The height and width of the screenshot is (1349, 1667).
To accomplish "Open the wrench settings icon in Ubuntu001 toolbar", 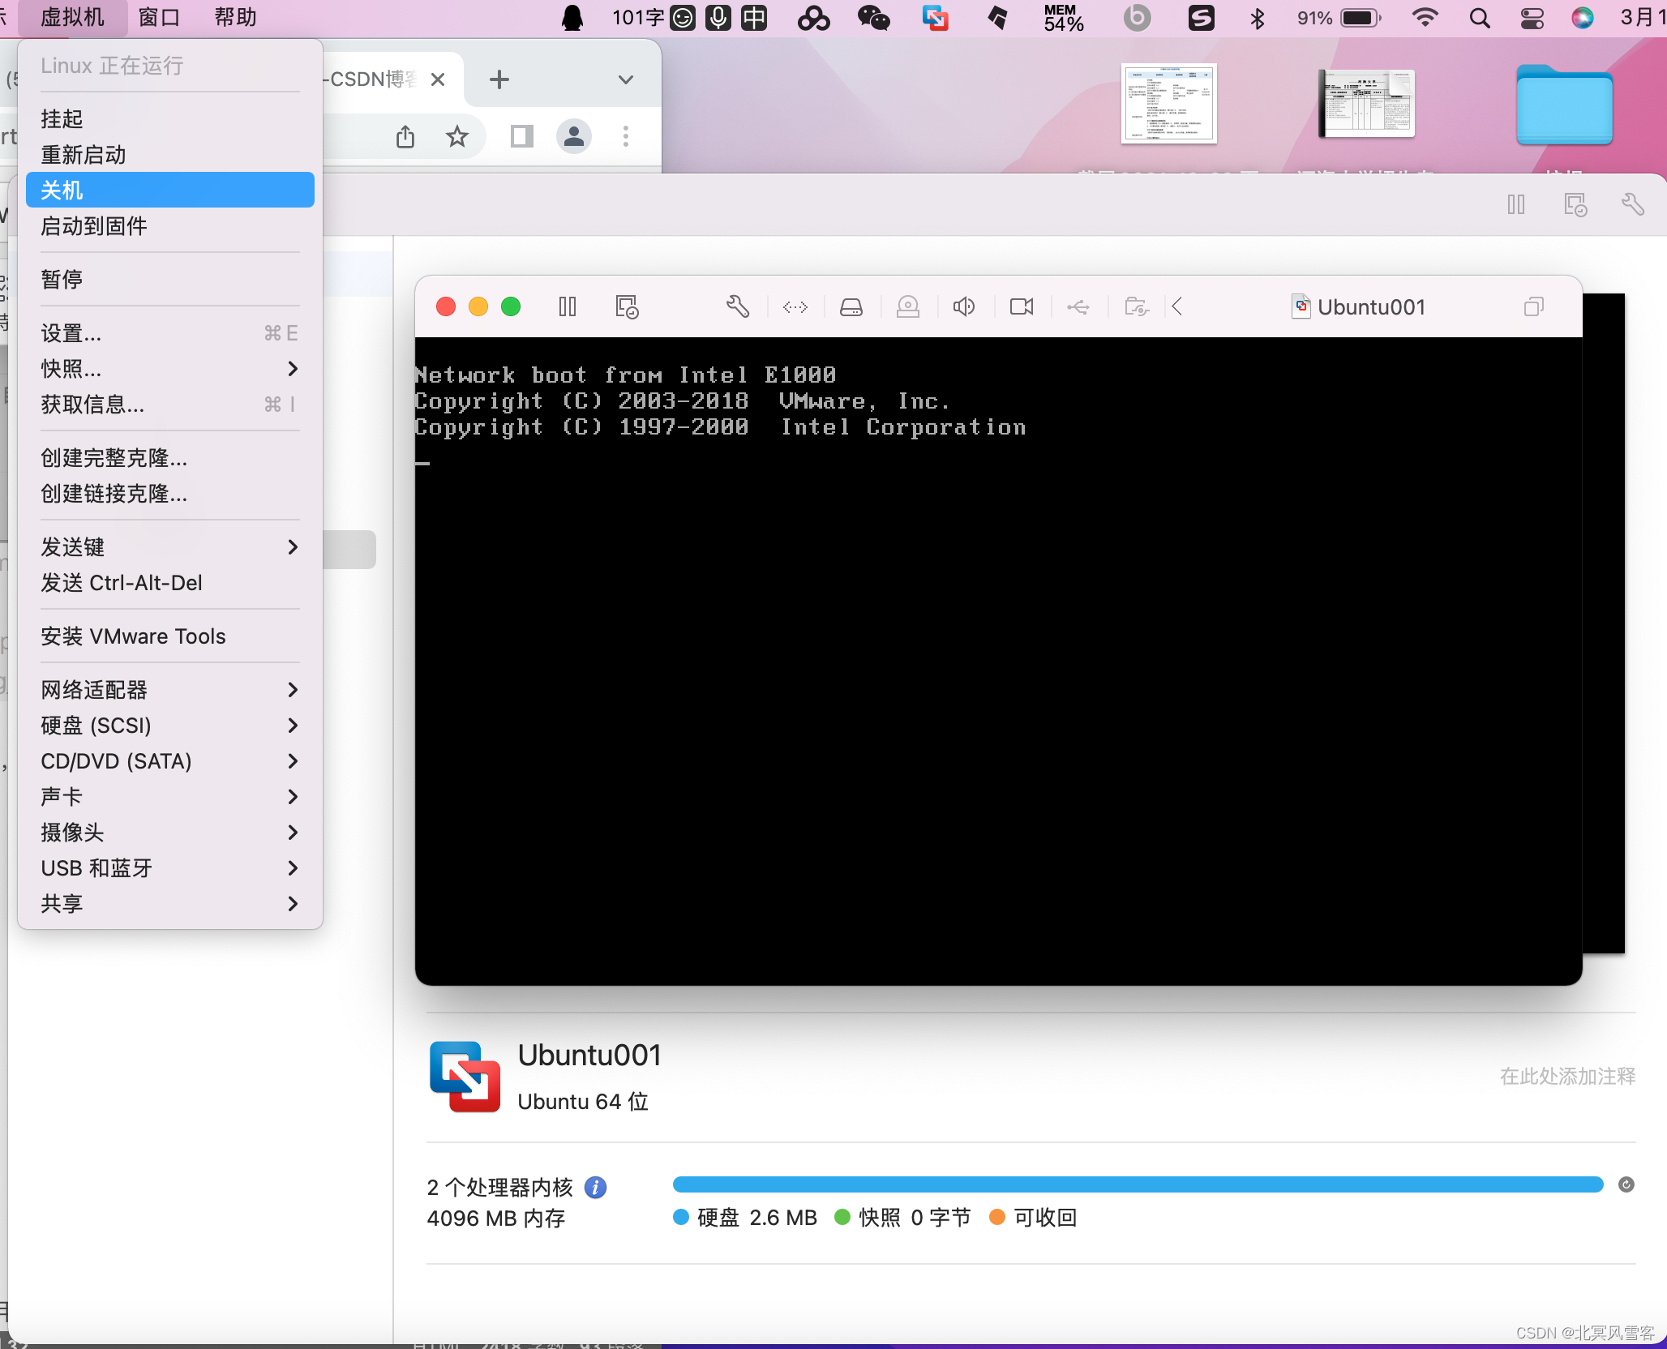I will (x=737, y=306).
